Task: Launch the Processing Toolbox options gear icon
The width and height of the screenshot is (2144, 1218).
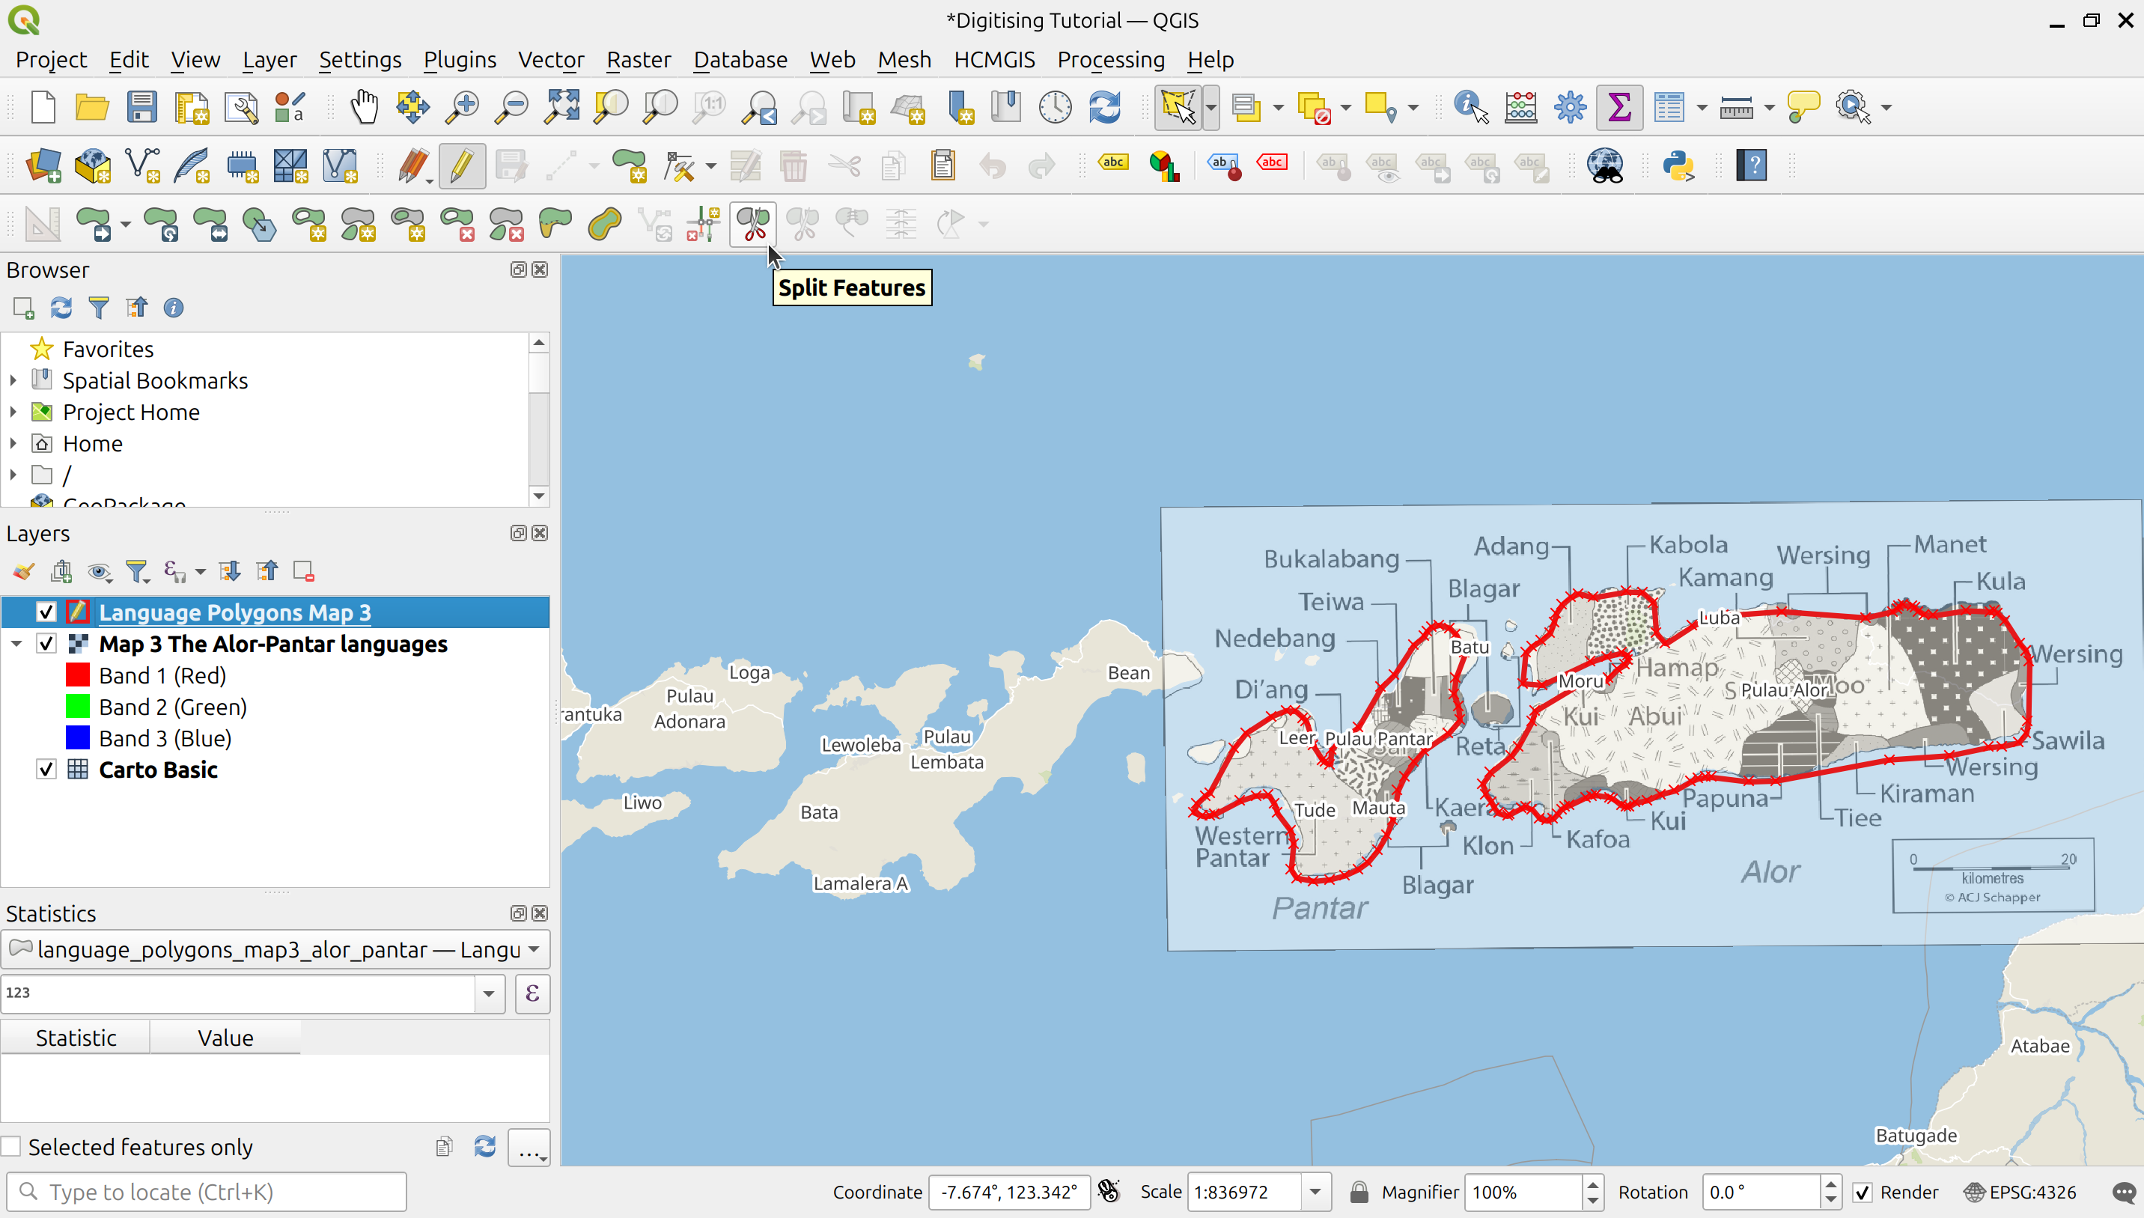Action: [x=1570, y=107]
